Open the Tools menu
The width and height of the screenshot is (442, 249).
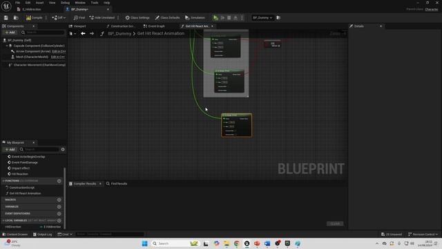95,3
